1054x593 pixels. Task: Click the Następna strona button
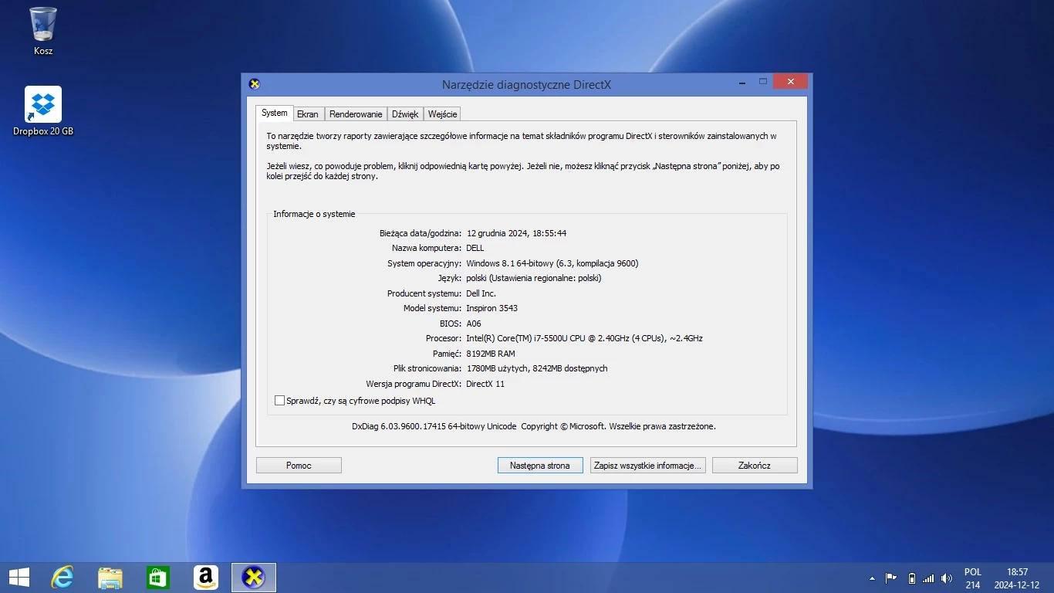540,466
